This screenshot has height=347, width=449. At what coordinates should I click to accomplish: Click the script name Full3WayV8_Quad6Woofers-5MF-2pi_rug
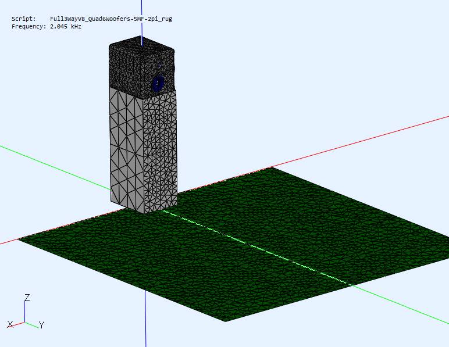[x=111, y=19]
